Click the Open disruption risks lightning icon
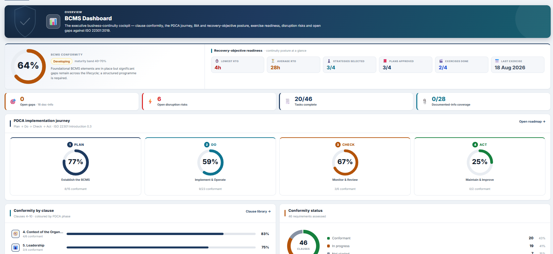Viewport: 553px width, 254px height. 150,102
